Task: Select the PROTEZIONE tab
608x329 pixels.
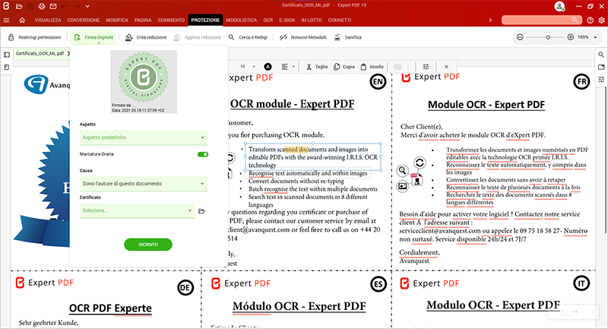Action: click(205, 21)
